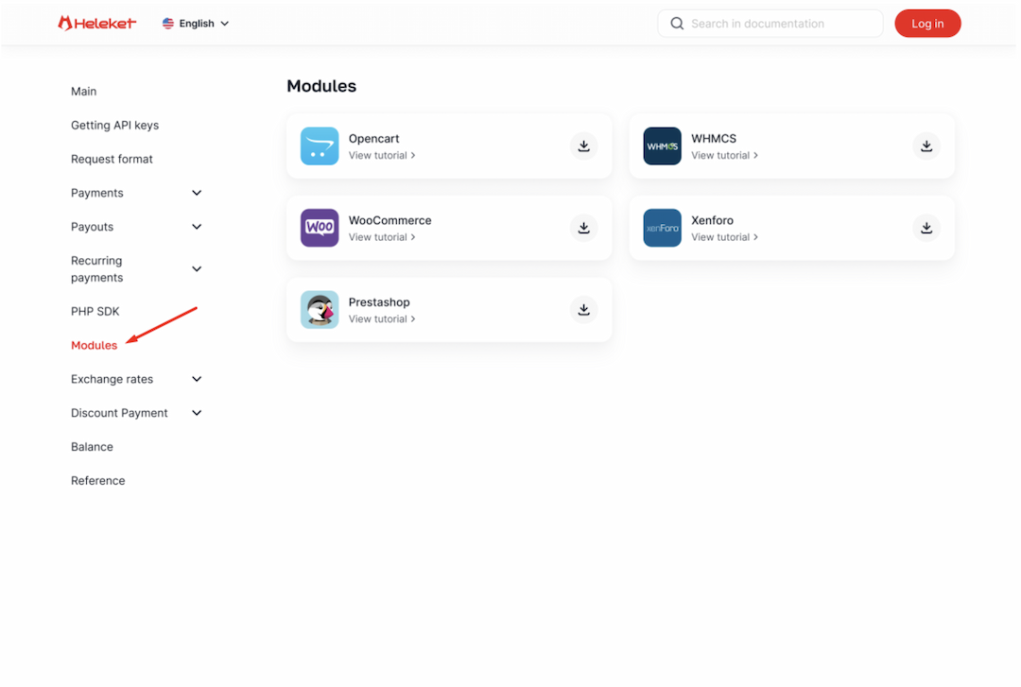Open the Balance page
The image size is (1021, 687).
pos(92,447)
